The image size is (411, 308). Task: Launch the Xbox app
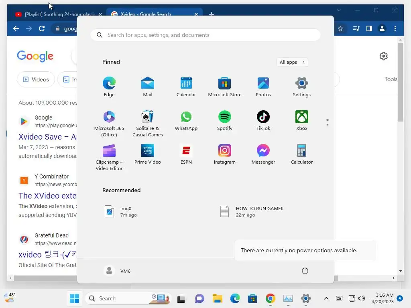[302, 120]
